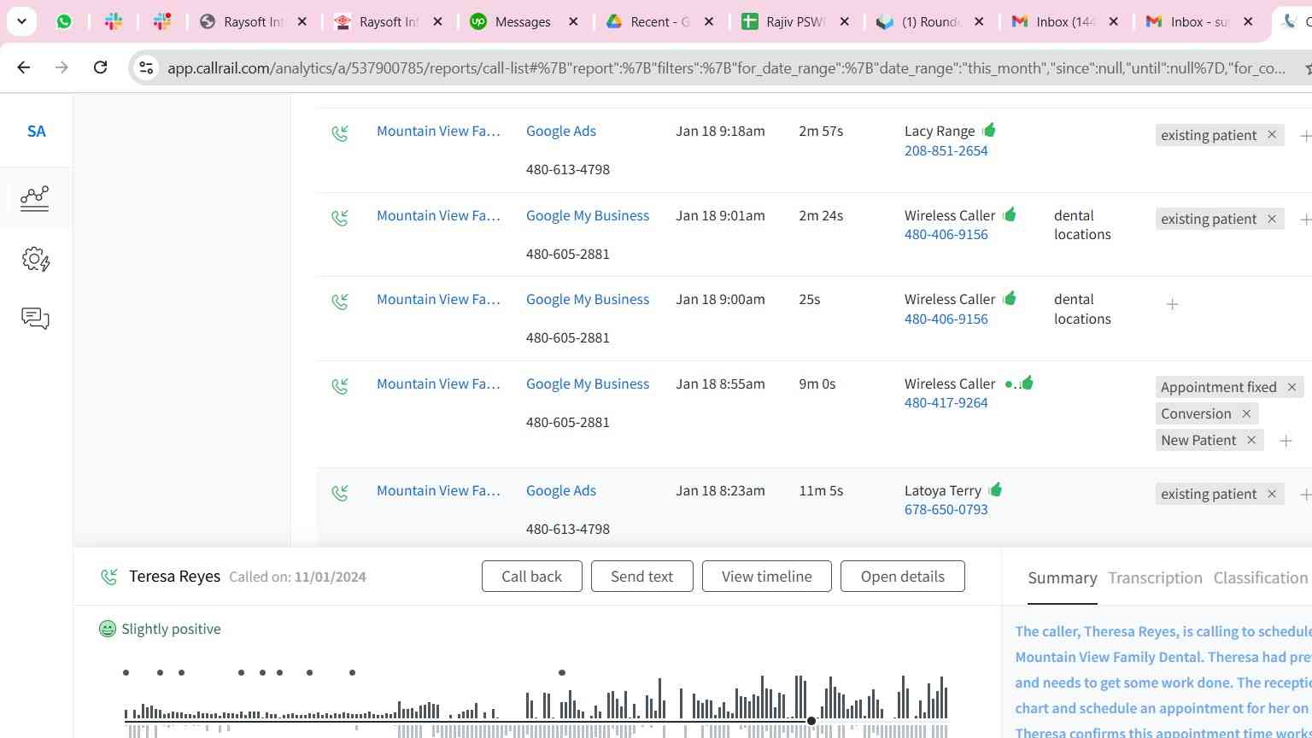Viewport: 1312px width, 738px height.
Task: Click inbound call icon for Jan 18 9:01am
Action: click(340, 218)
